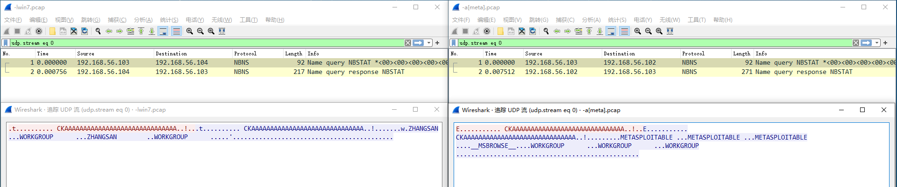
Task: Open 编辑(E) menu in -a[meta].pcap window
Action: tap(486, 20)
